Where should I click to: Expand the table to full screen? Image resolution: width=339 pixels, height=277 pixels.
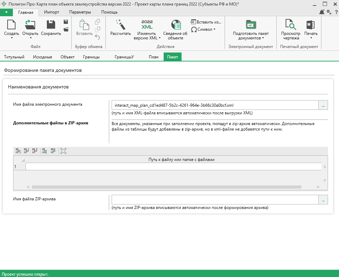(63, 151)
